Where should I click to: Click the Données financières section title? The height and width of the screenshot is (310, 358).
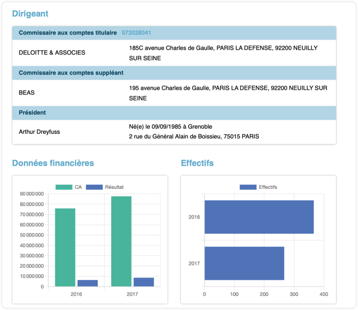(53, 163)
